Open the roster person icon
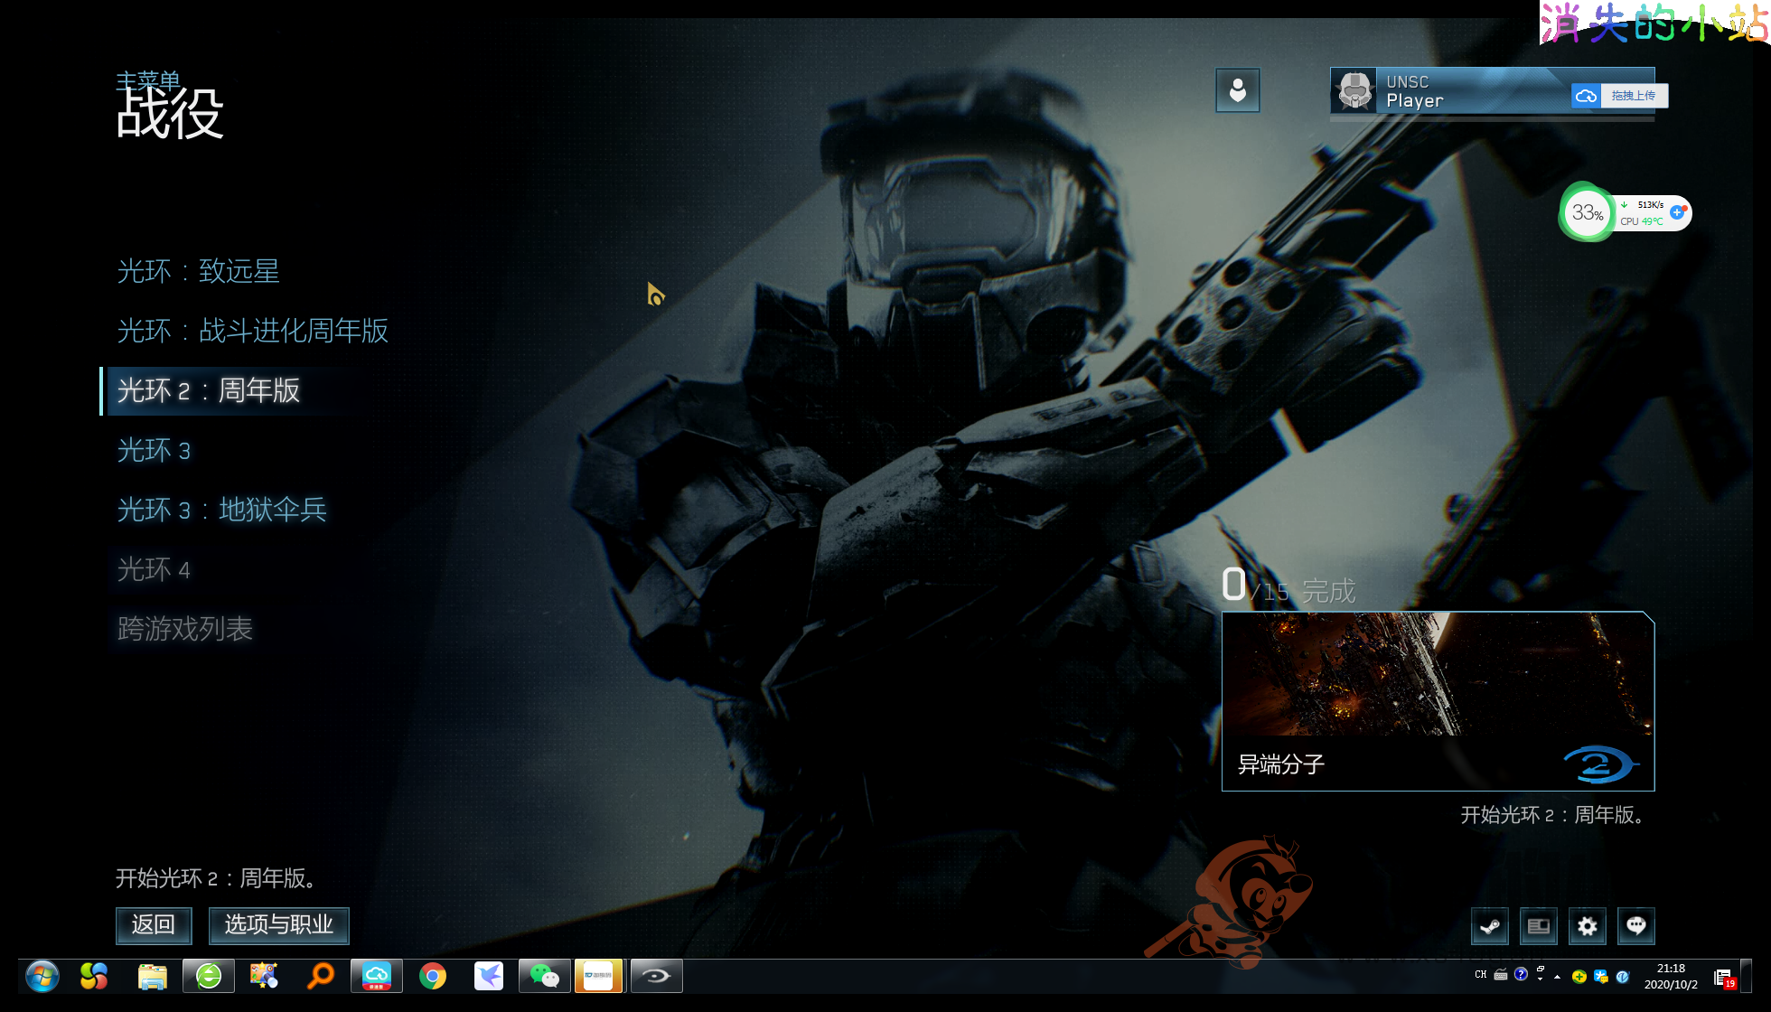The image size is (1771, 1012). (x=1238, y=90)
